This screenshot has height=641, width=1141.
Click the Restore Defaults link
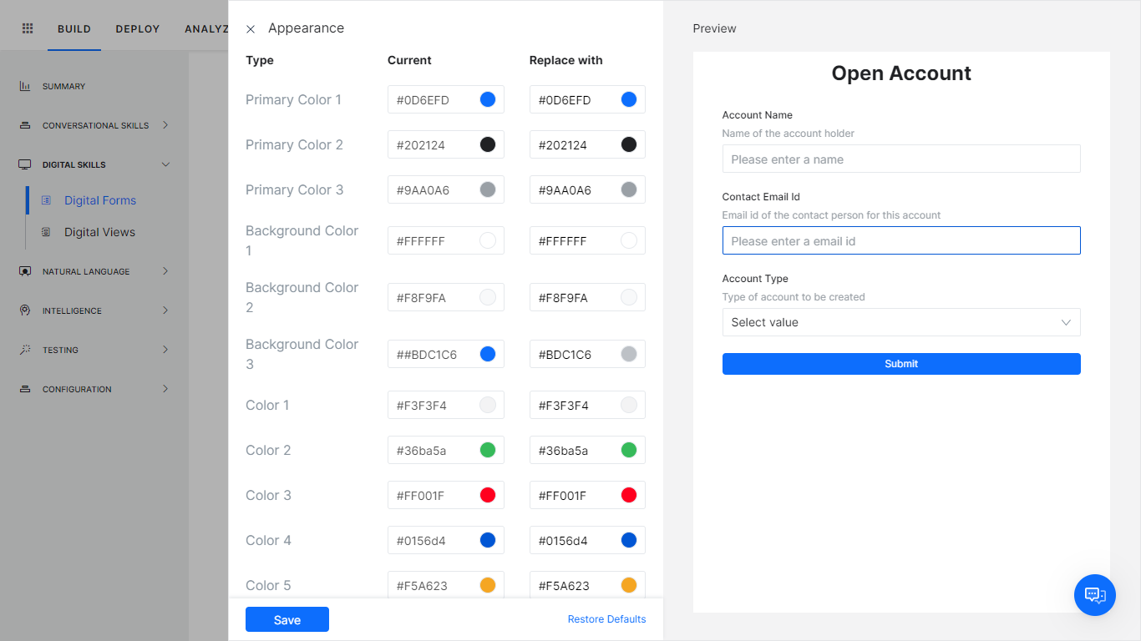point(606,618)
